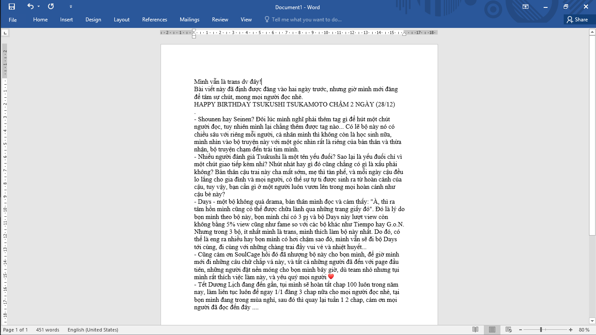
Task: Click the tab stop selector beside the ruler
Action: click(x=5, y=33)
